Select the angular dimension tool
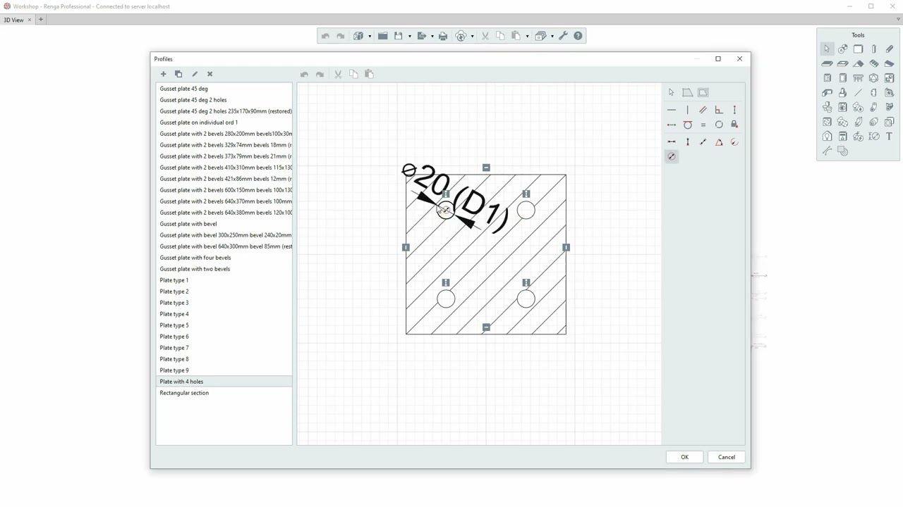Image resolution: width=903 pixels, height=507 pixels. pos(719,142)
